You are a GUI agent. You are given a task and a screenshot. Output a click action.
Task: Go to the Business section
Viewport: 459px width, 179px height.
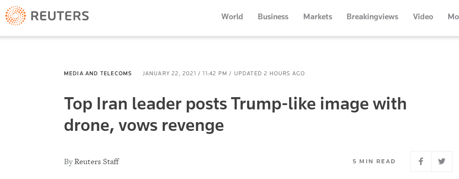pos(273,17)
